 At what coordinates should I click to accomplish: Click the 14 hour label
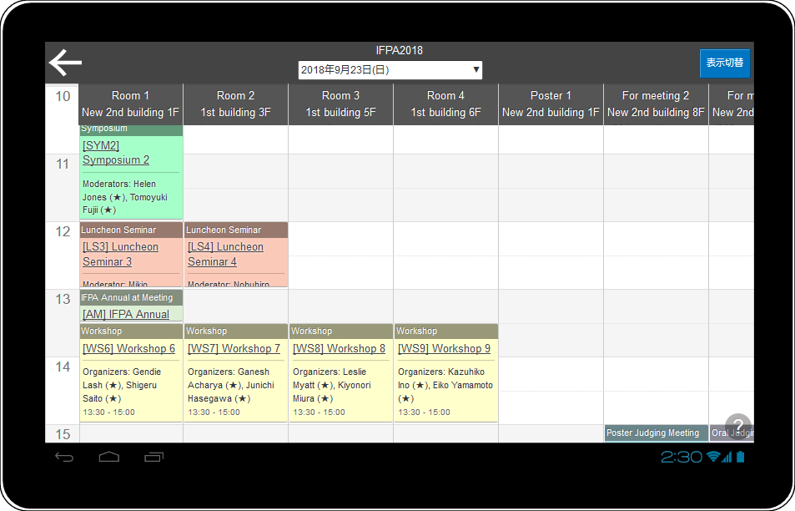point(63,367)
